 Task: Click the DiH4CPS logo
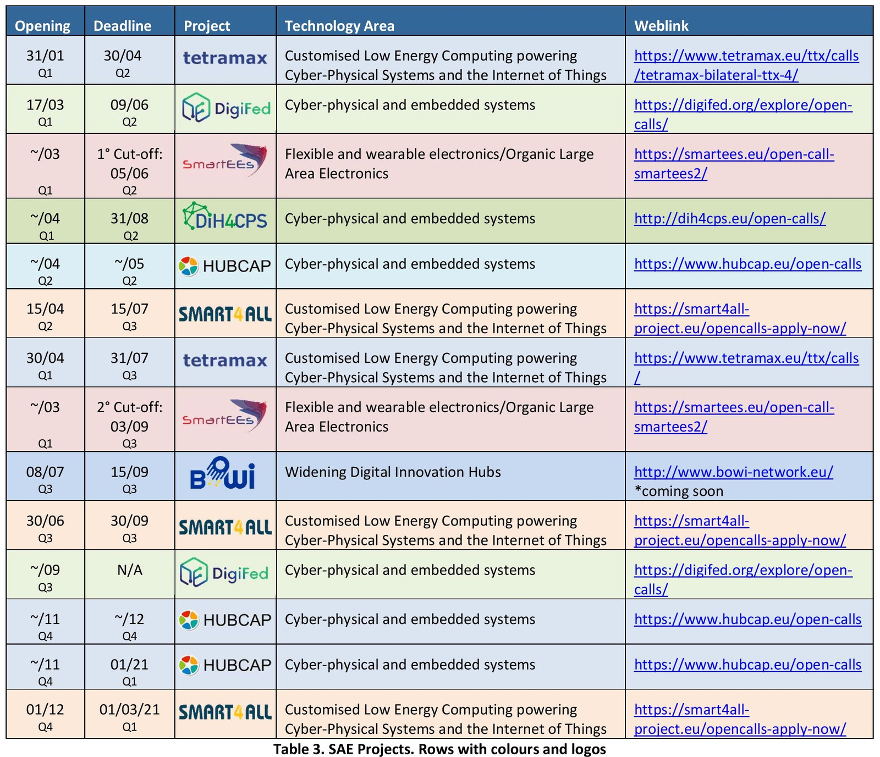(x=224, y=216)
